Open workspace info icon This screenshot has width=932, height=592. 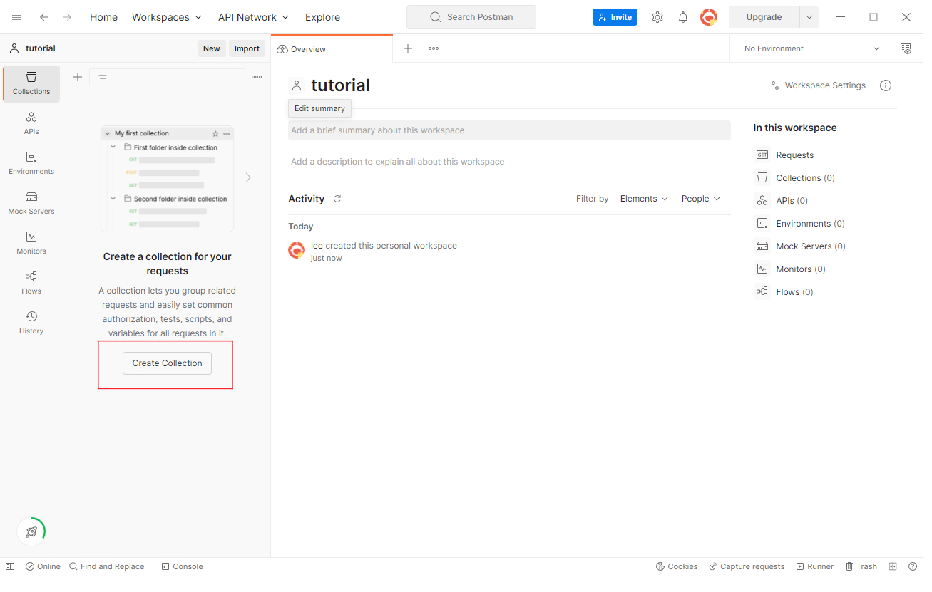point(886,85)
